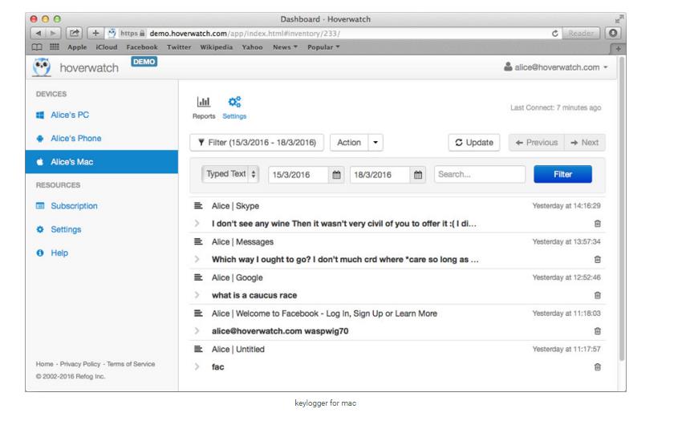Screen dimensions: 674x421
Task: Open the Yahoo bookmark
Action: point(252,47)
